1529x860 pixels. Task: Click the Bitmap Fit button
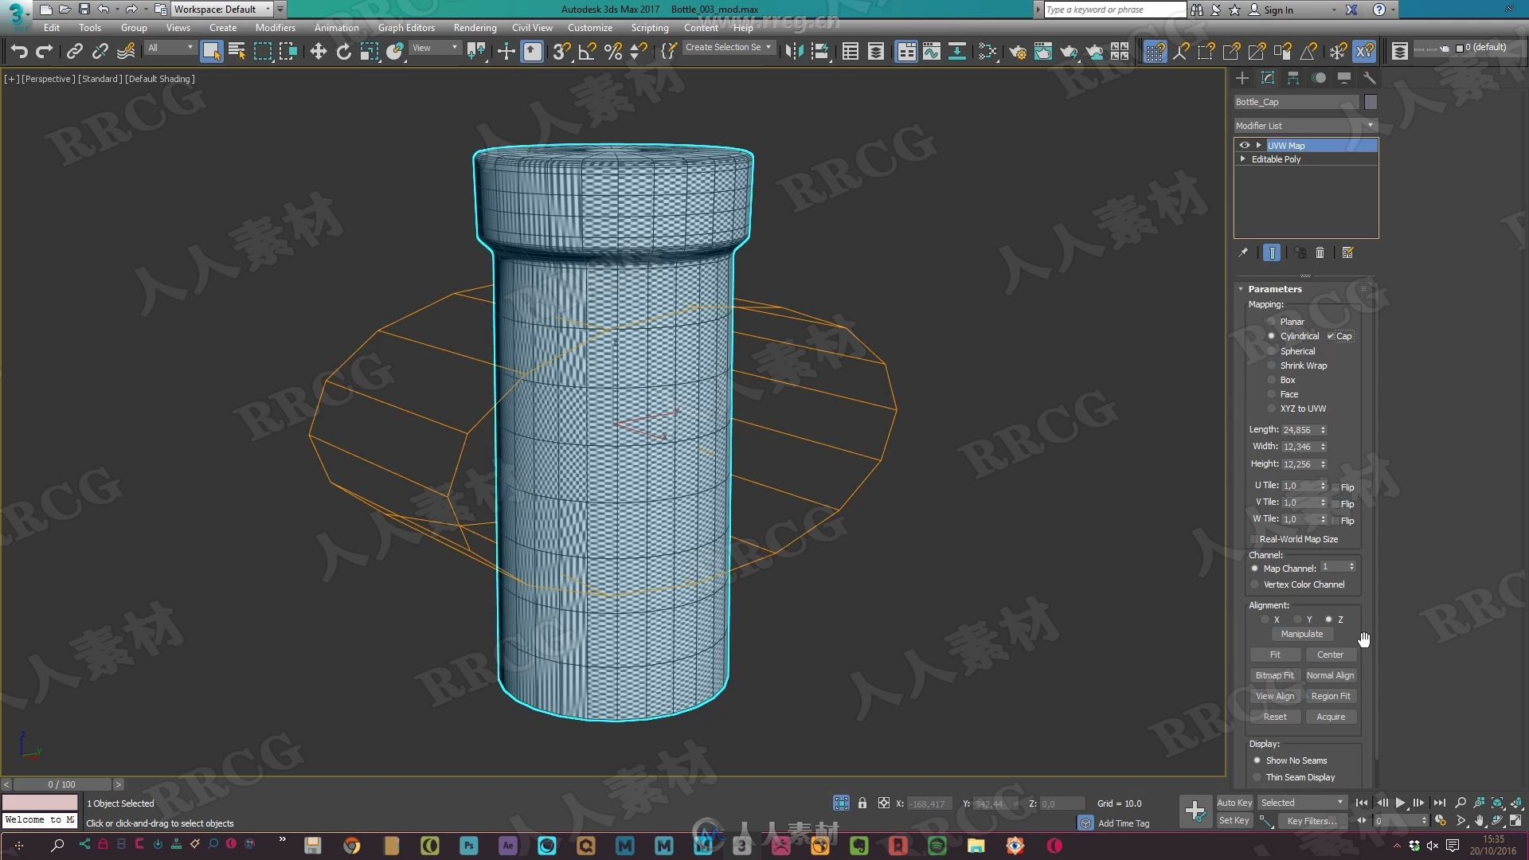click(x=1275, y=675)
